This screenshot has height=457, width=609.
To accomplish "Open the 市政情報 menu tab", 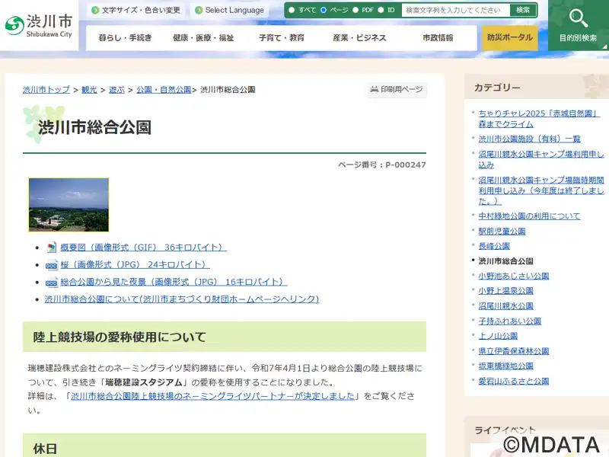I will (x=438, y=38).
